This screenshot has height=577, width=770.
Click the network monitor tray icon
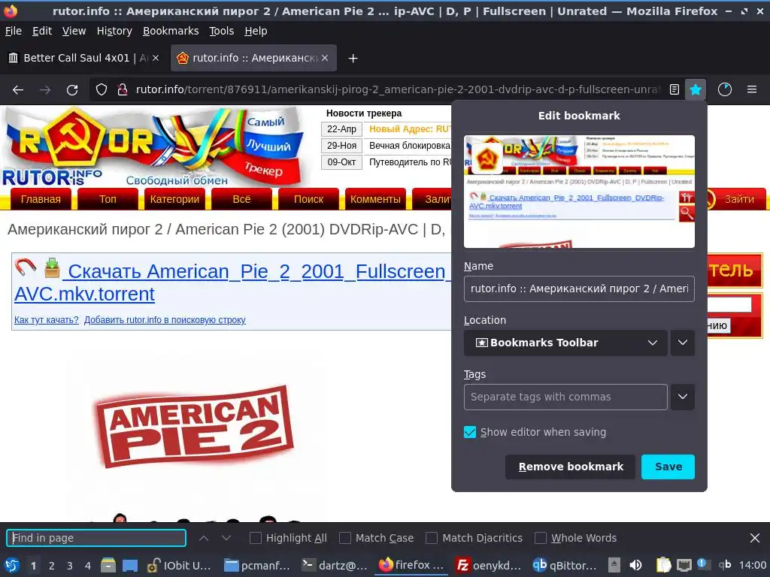click(684, 566)
